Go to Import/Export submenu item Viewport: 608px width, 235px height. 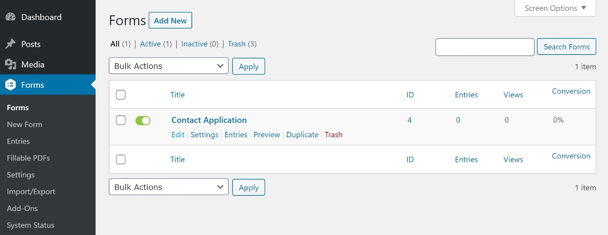click(x=31, y=191)
